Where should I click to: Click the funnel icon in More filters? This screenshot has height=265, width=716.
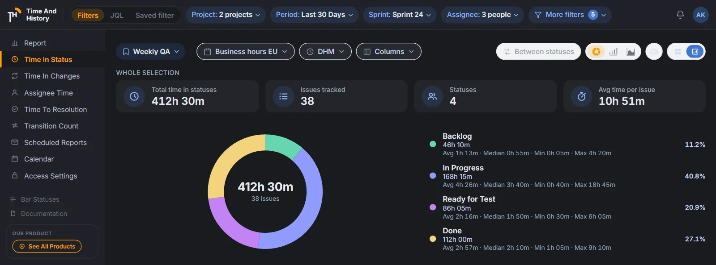pyautogui.click(x=538, y=15)
